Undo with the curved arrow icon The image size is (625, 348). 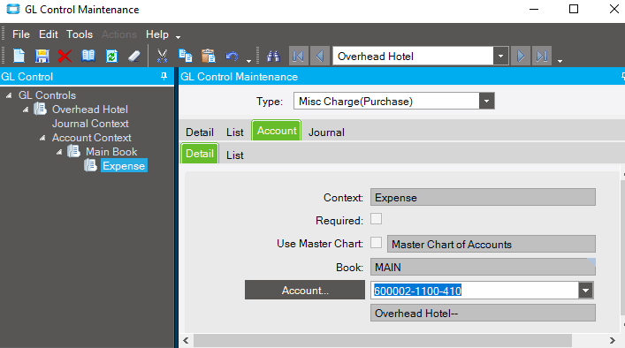pyautogui.click(x=232, y=56)
